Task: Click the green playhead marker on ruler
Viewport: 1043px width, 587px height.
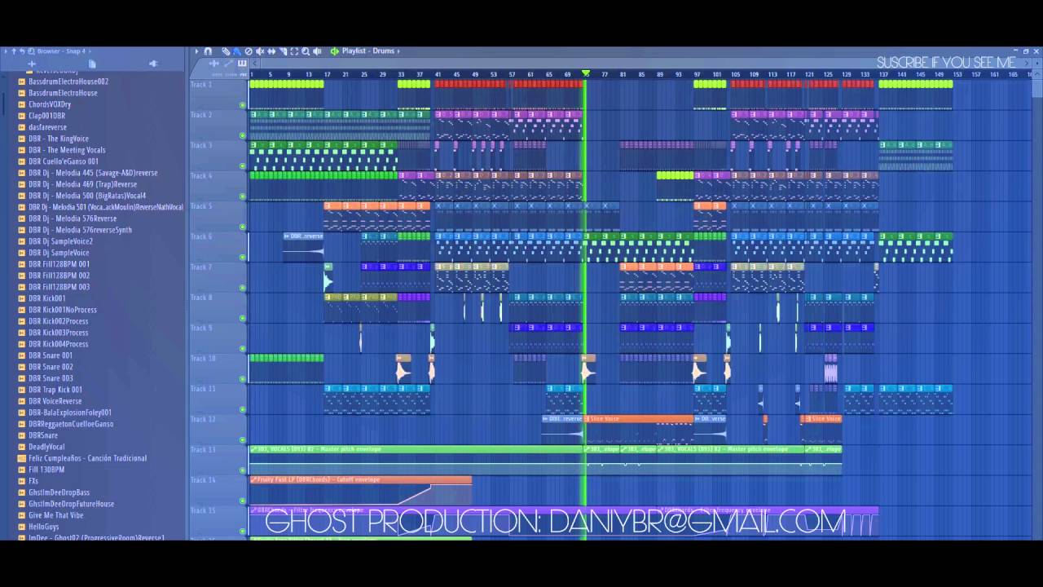Action: tap(585, 73)
